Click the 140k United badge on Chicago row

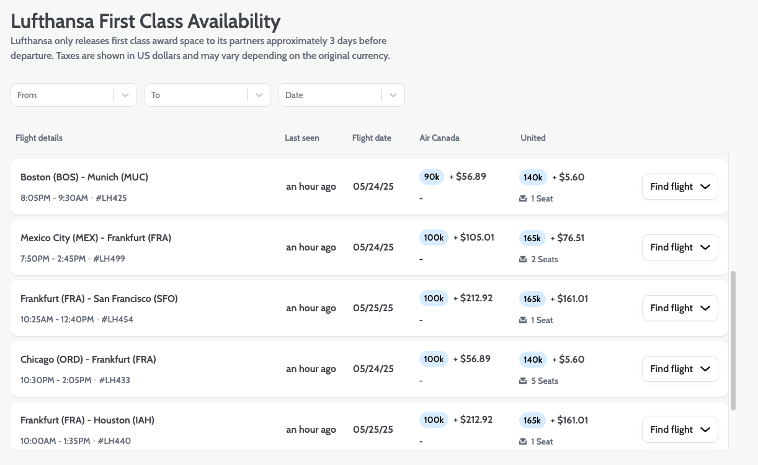532,359
